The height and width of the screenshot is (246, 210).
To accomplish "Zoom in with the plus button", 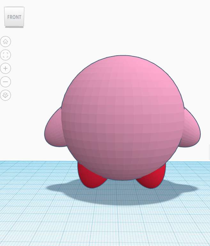I will pyautogui.click(x=5, y=68).
